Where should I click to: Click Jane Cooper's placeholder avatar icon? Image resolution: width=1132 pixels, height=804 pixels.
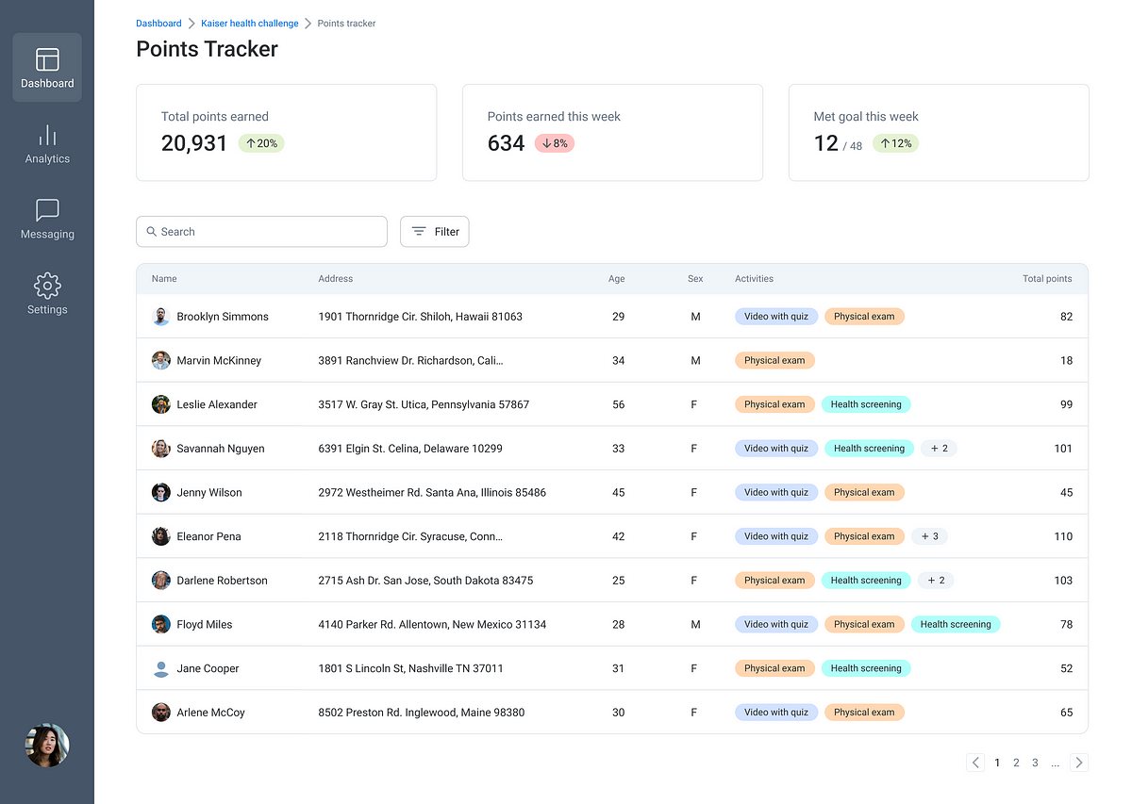point(161,668)
